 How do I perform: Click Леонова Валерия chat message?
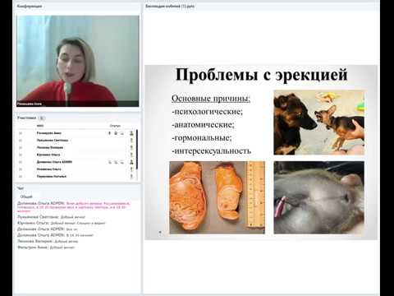48,242
